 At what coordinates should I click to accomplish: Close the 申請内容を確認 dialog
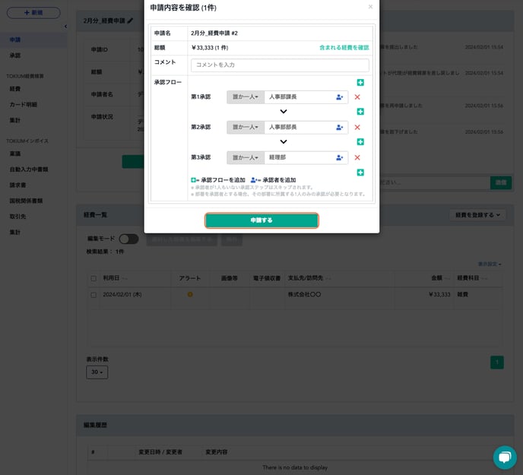(x=370, y=7)
